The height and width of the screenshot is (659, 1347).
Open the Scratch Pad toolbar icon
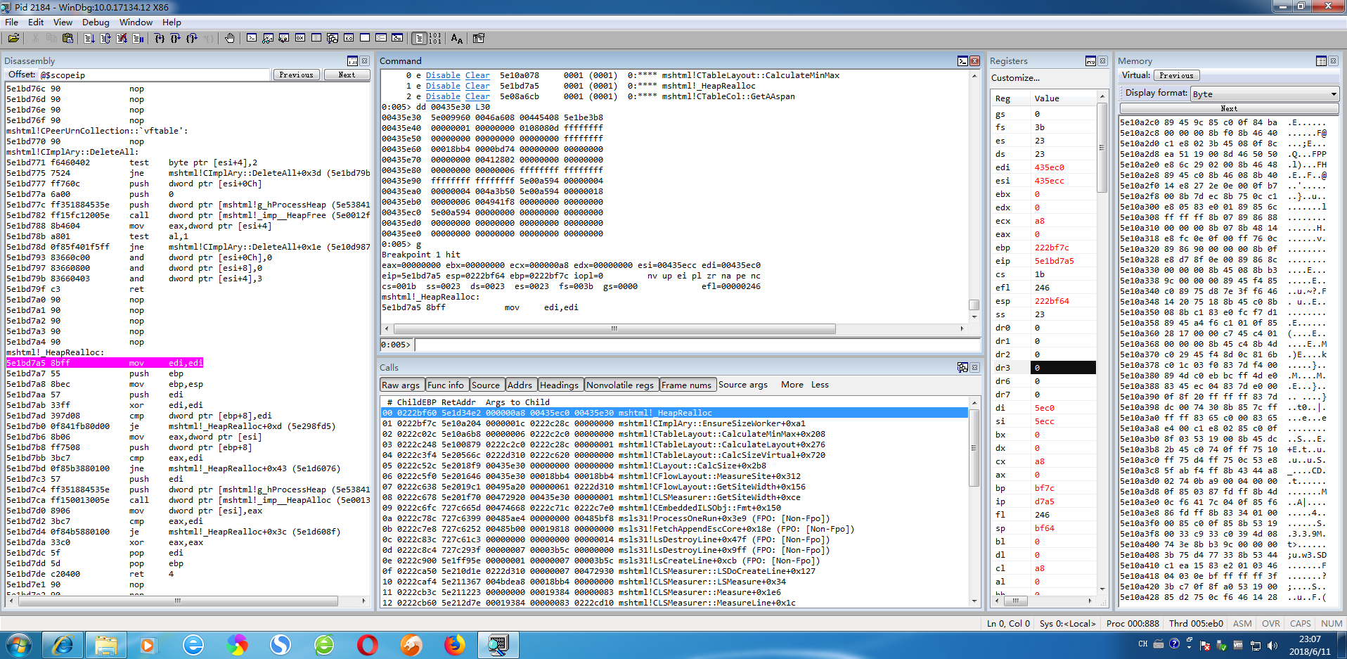pyautogui.click(x=365, y=38)
